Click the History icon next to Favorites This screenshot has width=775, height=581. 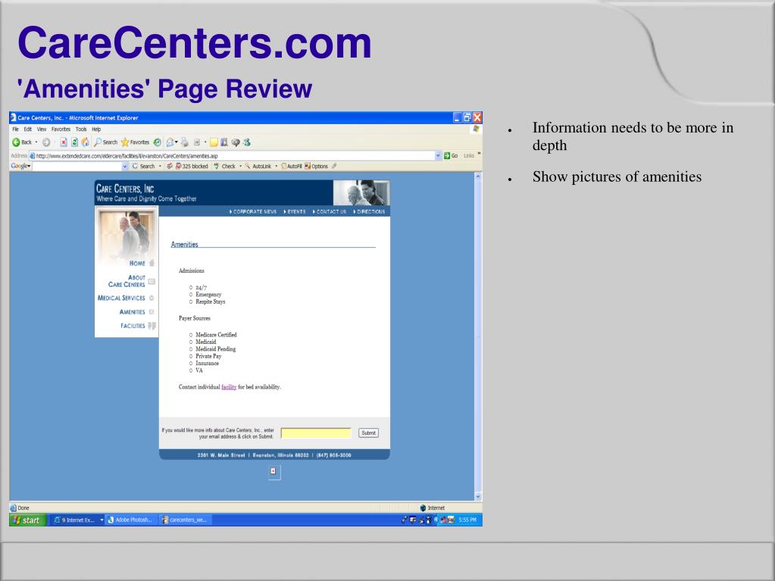pyautogui.click(x=157, y=142)
